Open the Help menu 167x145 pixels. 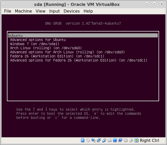[88, 11]
